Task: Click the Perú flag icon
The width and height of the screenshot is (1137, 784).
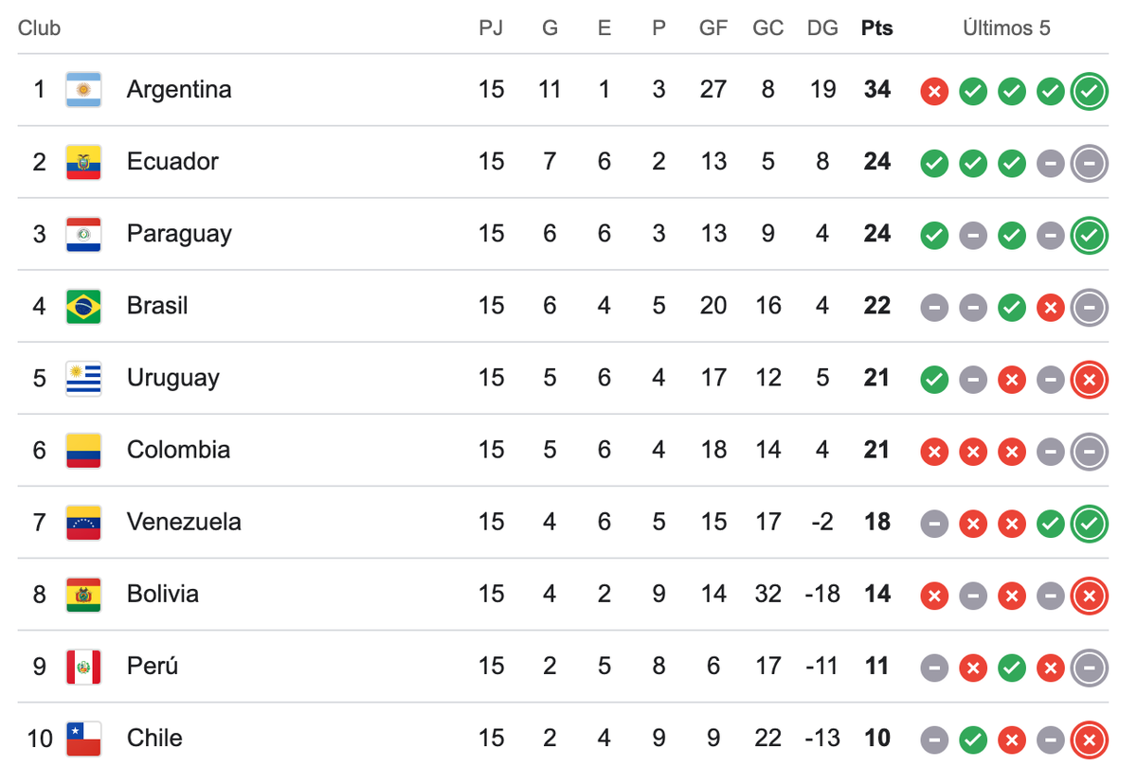Action: point(83,667)
